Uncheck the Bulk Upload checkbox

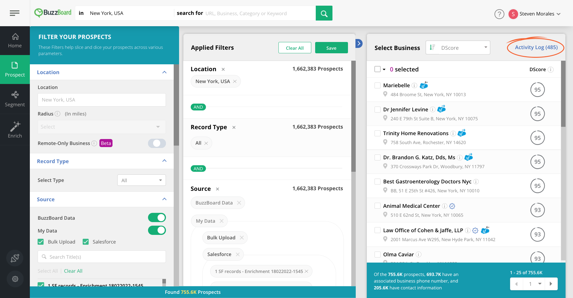[x=41, y=242]
